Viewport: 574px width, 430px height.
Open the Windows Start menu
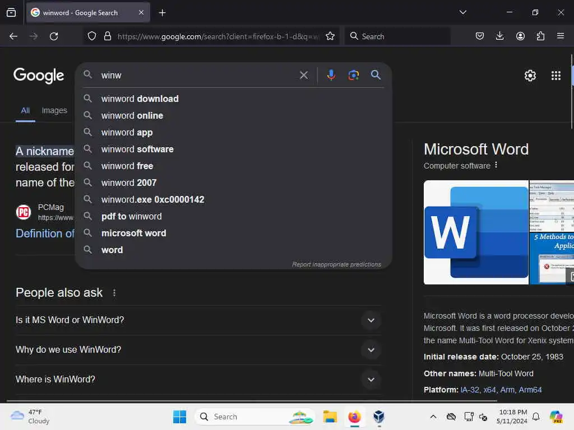click(179, 417)
